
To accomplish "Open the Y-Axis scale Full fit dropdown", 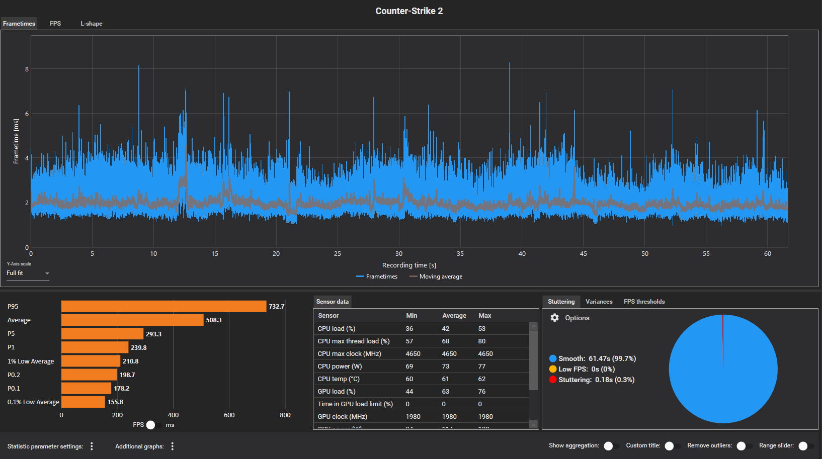I will click(28, 273).
